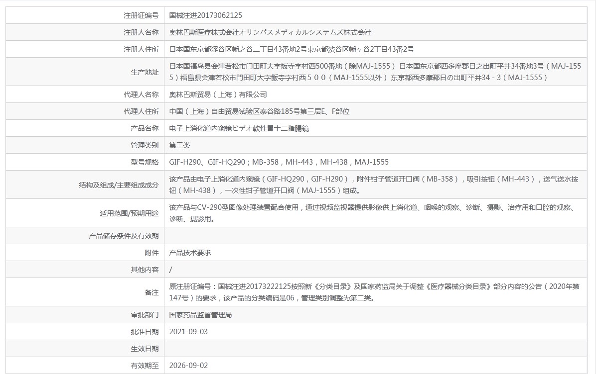This screenshot has width=596, height=374.
Task: Click the 结构及组成/主要组成成分 label
Action: click(x=119, y=185)
